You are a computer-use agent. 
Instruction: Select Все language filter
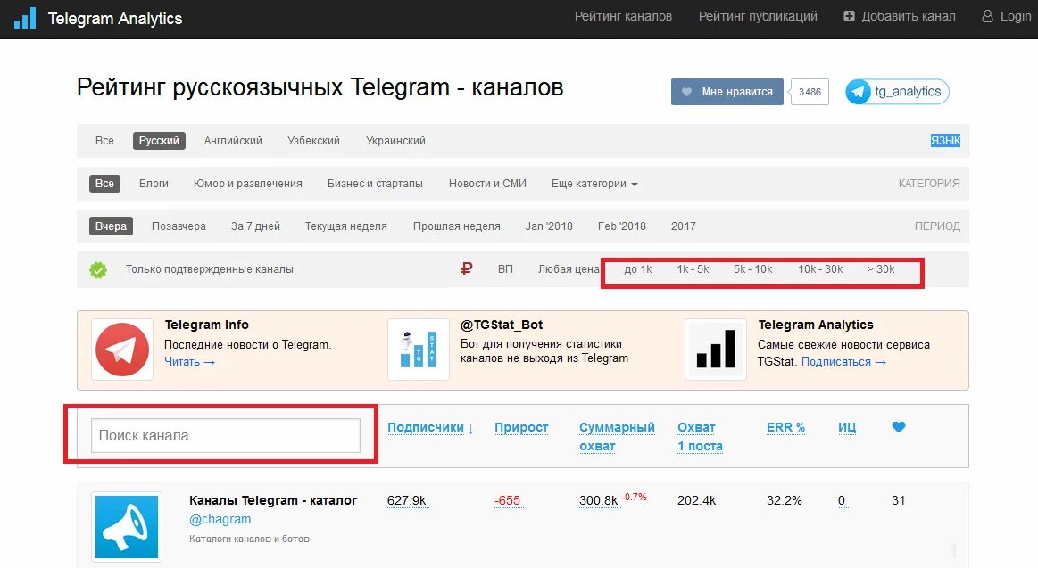pos(104,141)
